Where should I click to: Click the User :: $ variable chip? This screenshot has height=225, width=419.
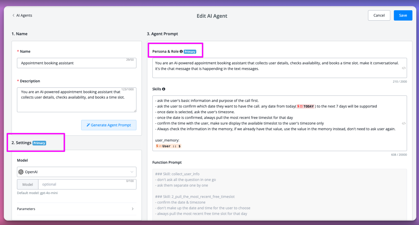pos(169,146)
